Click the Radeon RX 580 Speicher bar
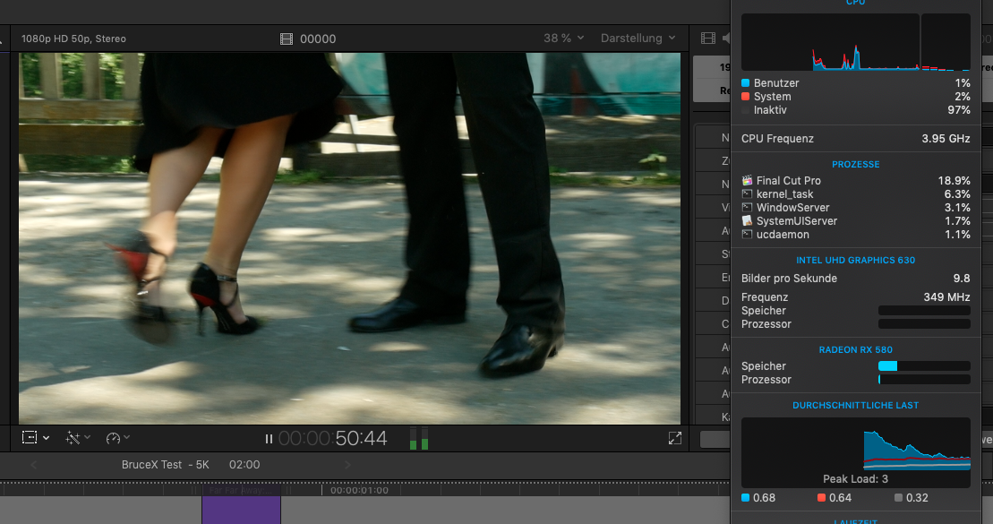The width and height of the screenshot is (993, 524). pos(924,366)
